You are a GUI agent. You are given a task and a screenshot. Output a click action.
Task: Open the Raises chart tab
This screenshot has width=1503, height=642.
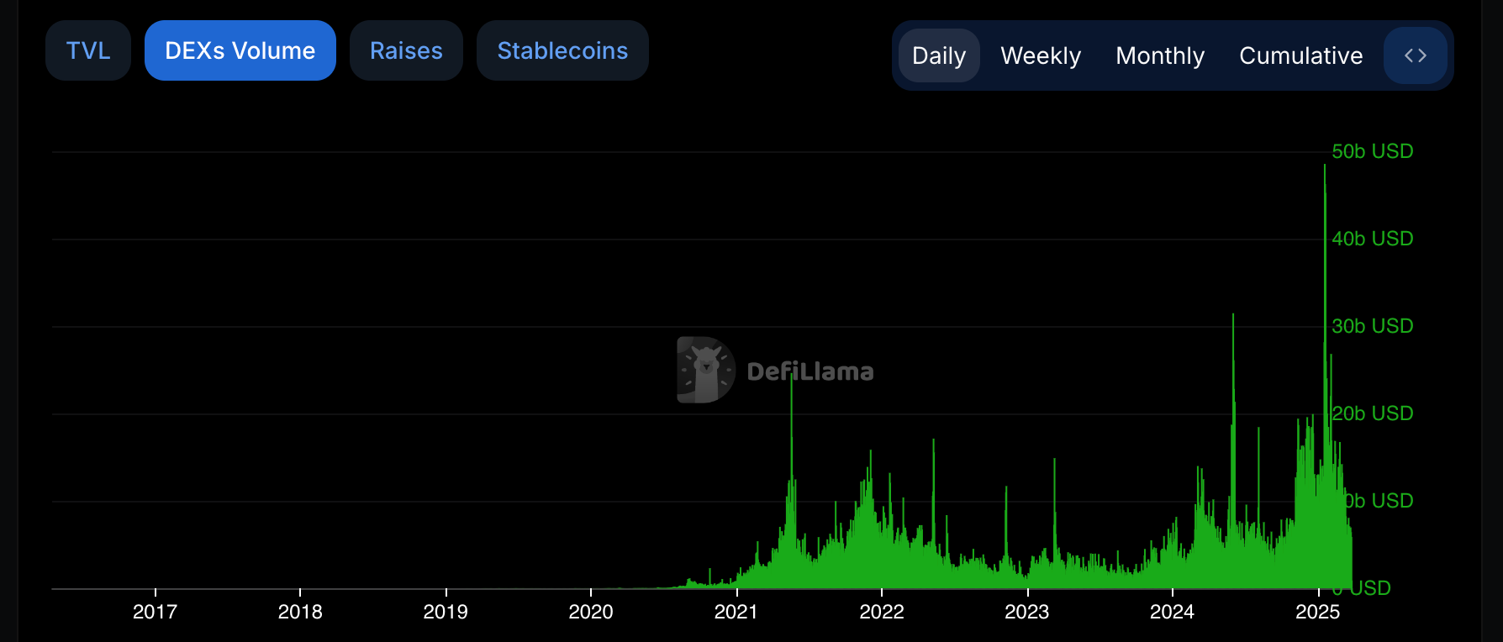(406, 50)
